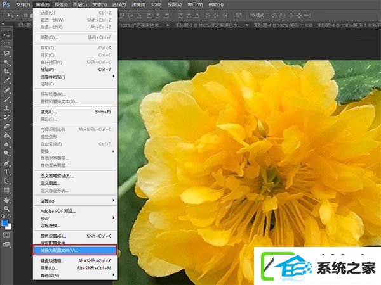Close the 未标题-3 document tab
Screen dimensions: 381x285
pos(246,25)
